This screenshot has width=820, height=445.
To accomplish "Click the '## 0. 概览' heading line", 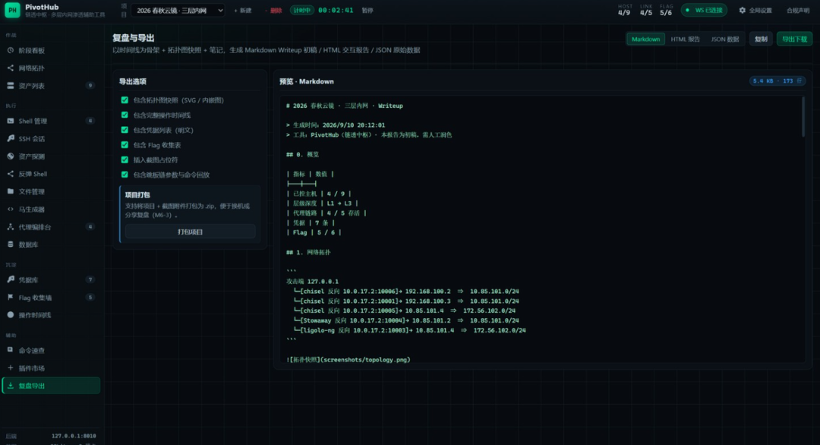I will pos(302,155).
